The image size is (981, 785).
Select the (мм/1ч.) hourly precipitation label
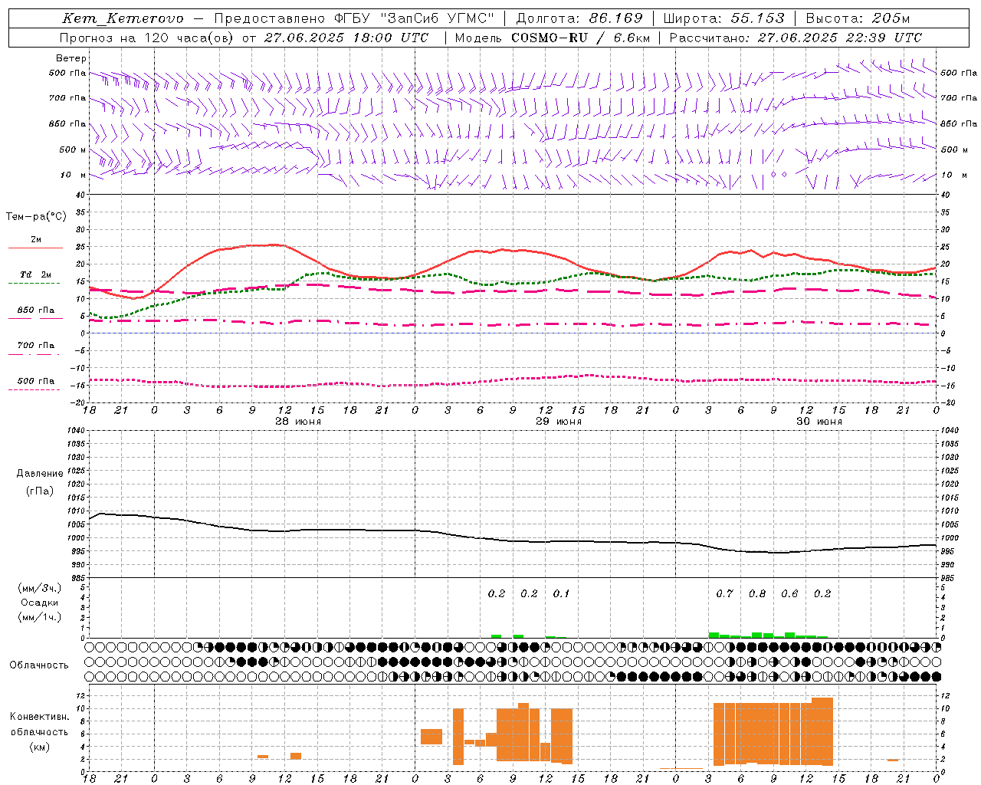point(40,617)
